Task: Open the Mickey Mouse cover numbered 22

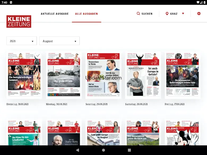Action: [183, 132]
